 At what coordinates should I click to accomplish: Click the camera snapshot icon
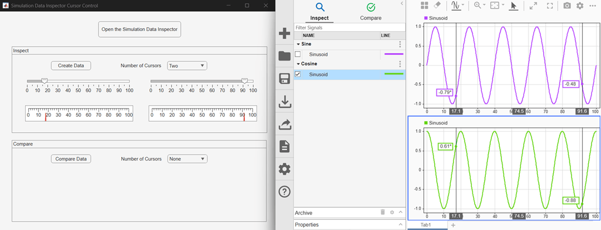[x=566, y=6]
